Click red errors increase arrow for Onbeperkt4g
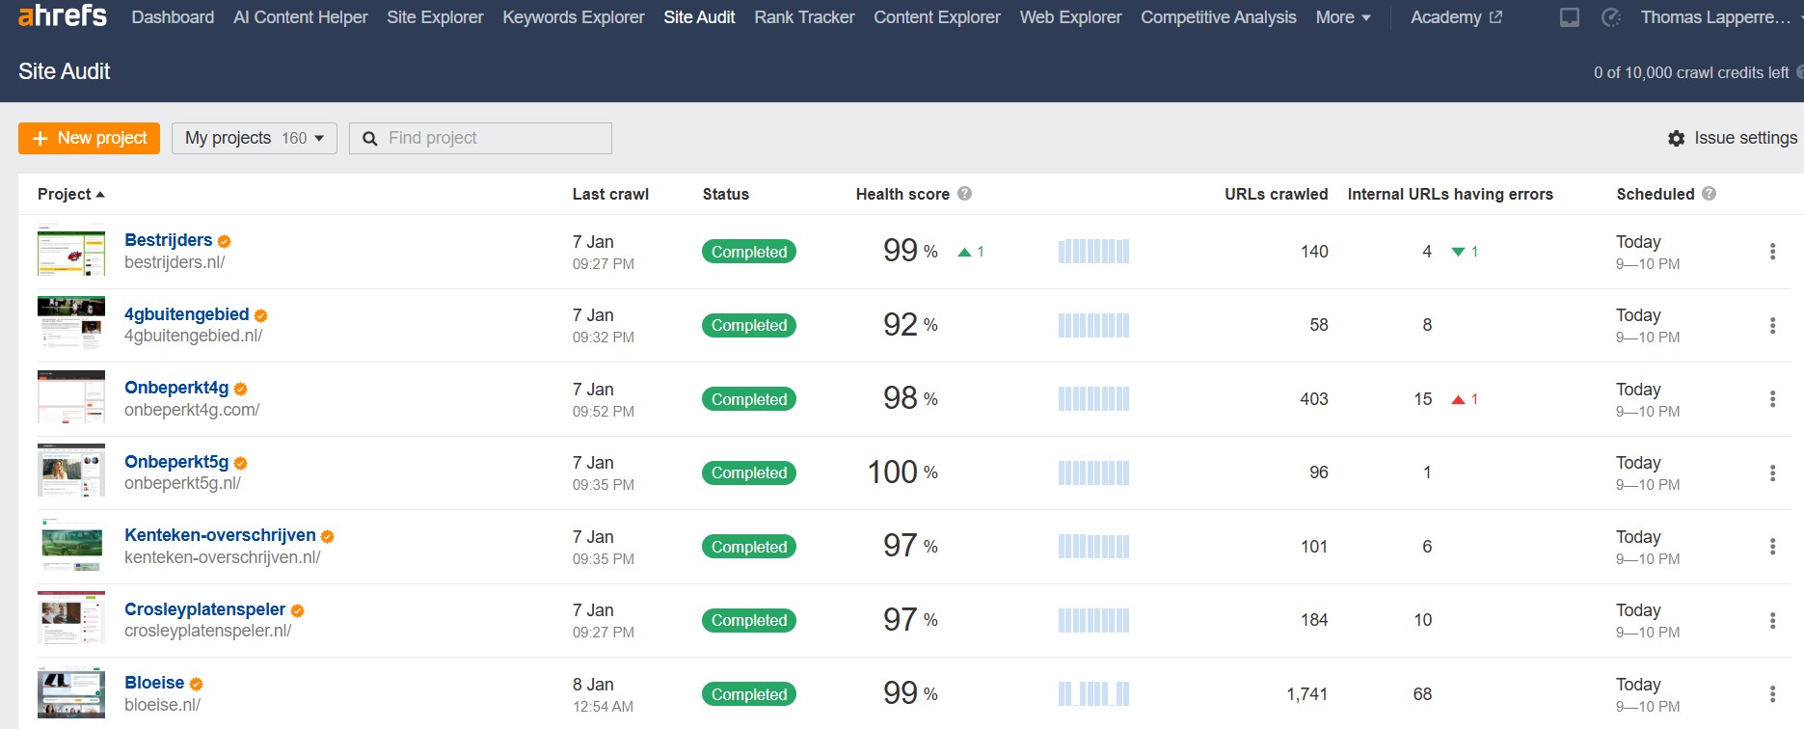 (1458, 399)
